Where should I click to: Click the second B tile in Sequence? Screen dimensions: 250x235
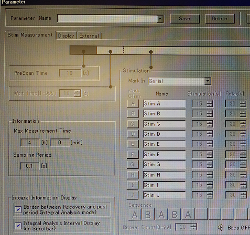tap(175, 214)
